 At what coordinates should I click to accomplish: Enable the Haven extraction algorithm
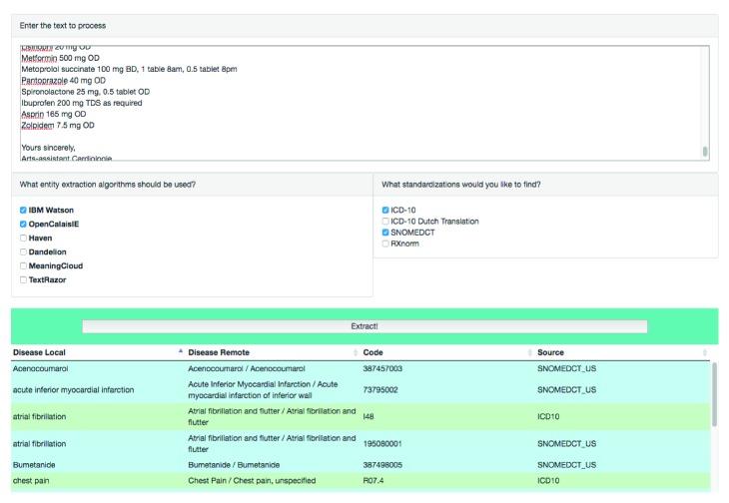pyautogui.click(x=23, y=239)
